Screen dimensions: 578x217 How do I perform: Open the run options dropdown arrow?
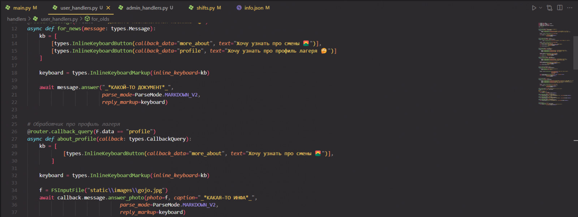click(x=540, y=8)
